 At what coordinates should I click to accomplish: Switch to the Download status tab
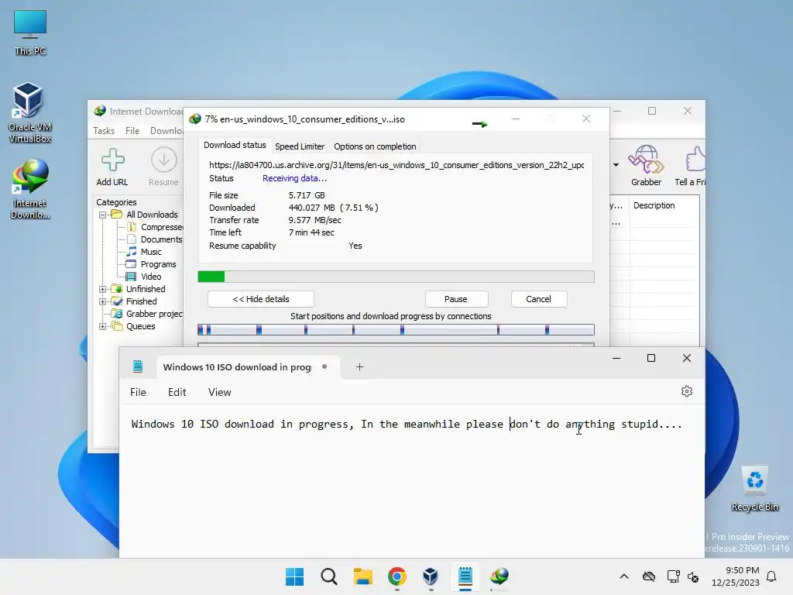point(235,145)
